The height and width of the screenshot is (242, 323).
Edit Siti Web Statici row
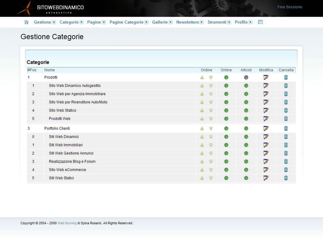point(266,178)
